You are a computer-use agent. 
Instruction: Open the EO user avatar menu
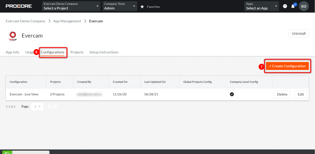(304, 6)
